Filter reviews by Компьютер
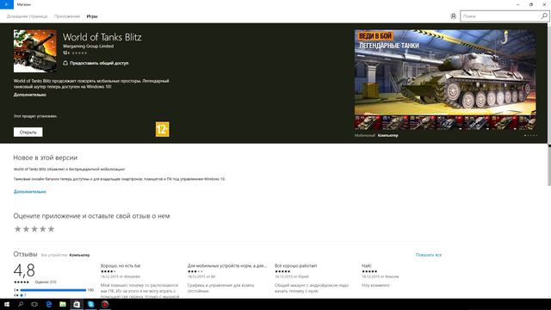 tap(79, 255)
